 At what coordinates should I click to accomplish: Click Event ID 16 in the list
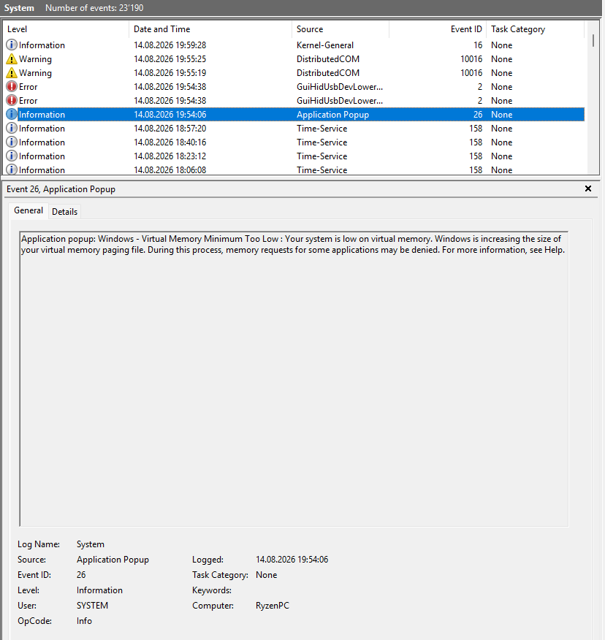(x=478, y=45)
